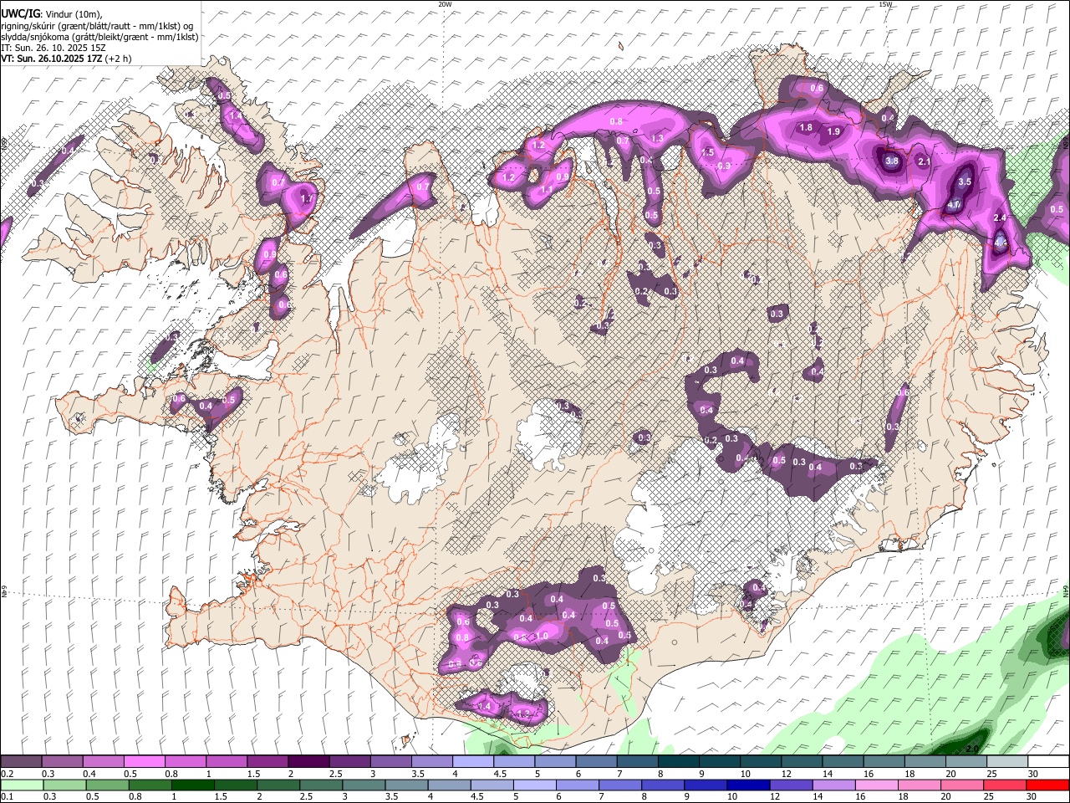Click the deep blue rain swatch labeled 10
Image resolution: width=1070 pixels, height=803 pixels.
pos(747,785)
